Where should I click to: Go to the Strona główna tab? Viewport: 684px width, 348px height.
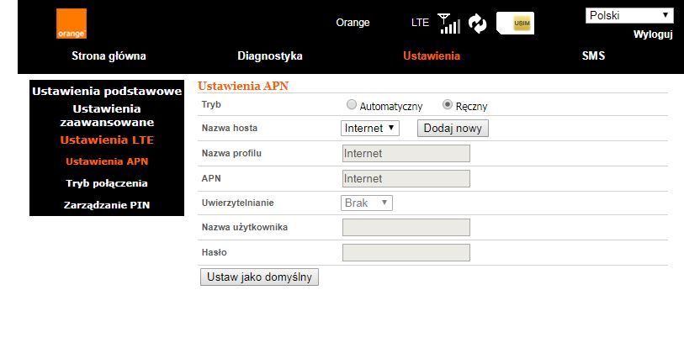click(108, 56)
